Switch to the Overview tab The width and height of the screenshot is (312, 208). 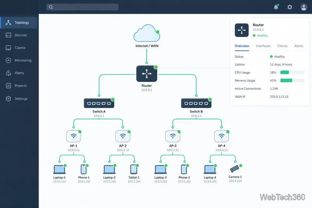(242, 46)
